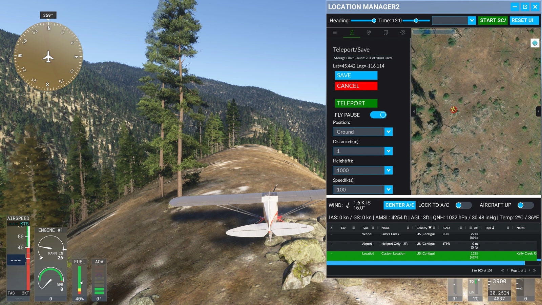Turn on AIRCRAFT UP toggle
This screenshot has height=305, width=542.
(x=525, y=205)
